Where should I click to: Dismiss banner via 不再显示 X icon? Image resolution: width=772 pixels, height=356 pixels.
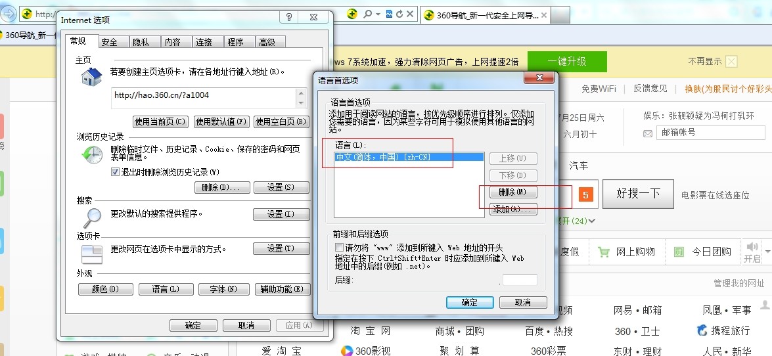732,62
